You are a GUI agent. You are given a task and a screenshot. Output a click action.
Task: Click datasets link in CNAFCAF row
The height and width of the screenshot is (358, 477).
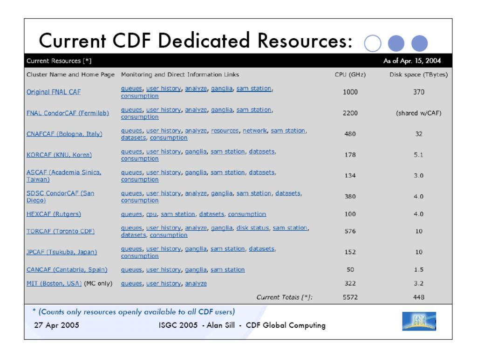[134, 138]
